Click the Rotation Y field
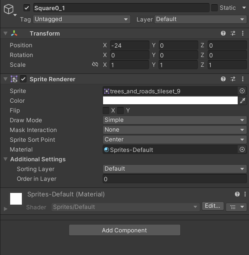The width and height of the screenshot is (249, 255). (x=178, y=55)
